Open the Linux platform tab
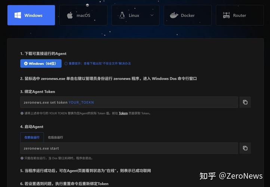270x187 pixels. coord(135,15)
